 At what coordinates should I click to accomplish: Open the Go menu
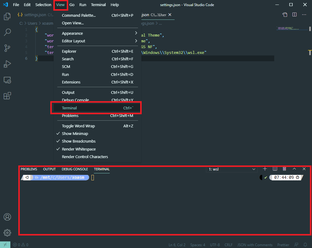point(72,5)
